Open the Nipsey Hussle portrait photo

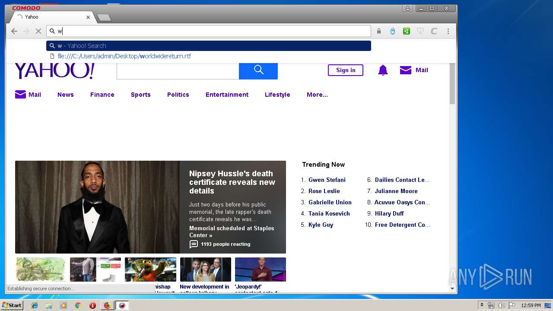97,207
